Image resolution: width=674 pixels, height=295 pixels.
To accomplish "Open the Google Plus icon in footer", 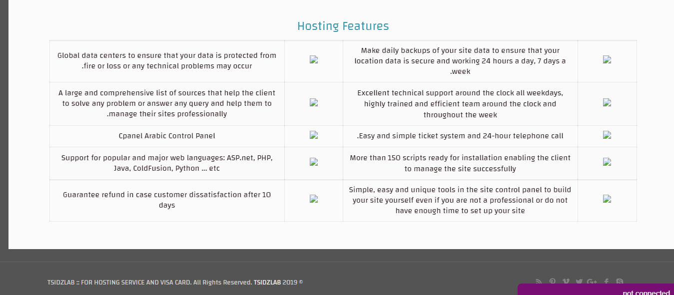I will tap(592, 282).
